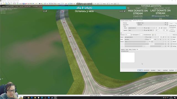The width and height of the screenshot is (177, 99).
Task: Toggle the Shoulder blocked checkbox
Action: point(144,35)
